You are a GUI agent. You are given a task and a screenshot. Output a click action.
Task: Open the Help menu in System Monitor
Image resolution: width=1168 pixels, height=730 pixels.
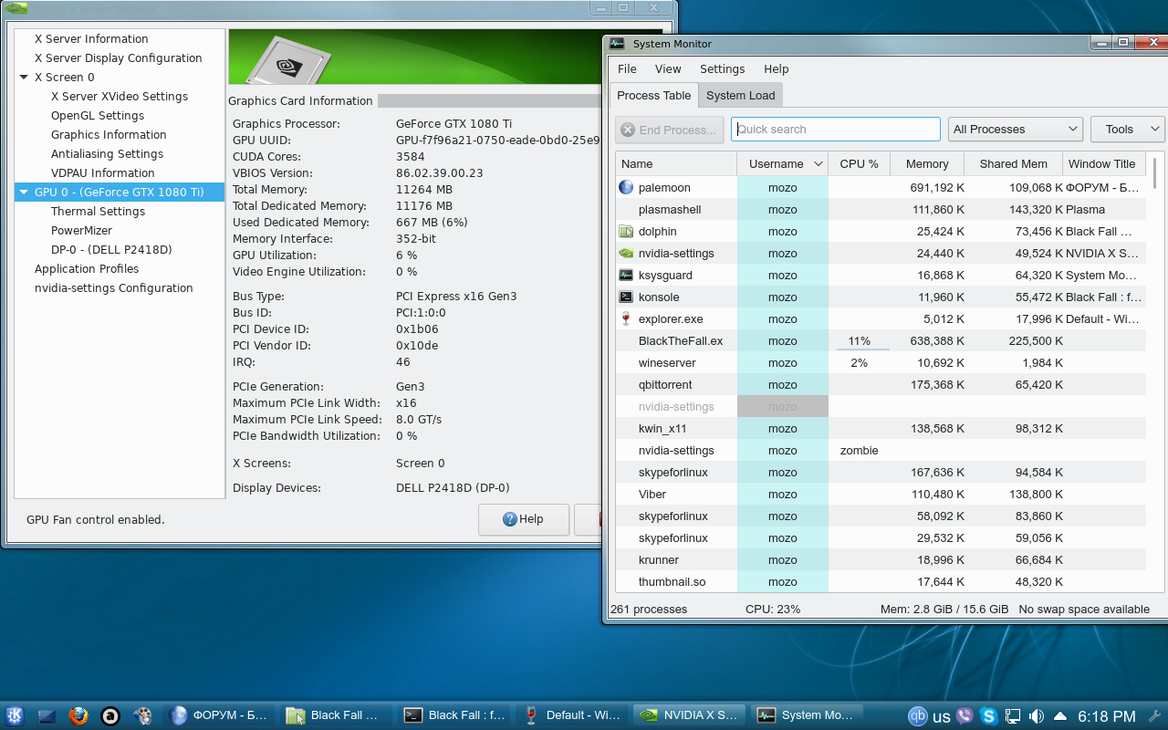click(x=777, y=69)
